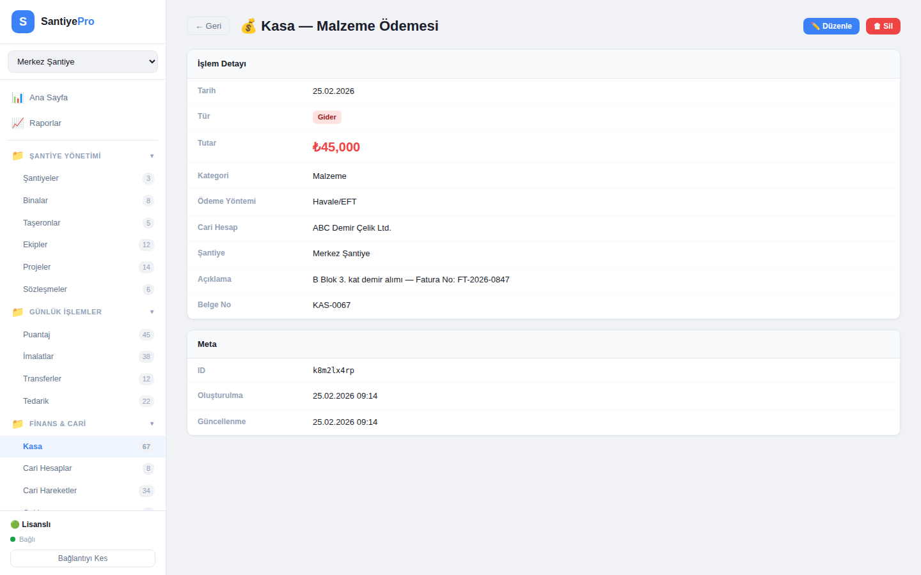
Task: Open the Merkez Şantiye site dropdown
Action: pos(83,62)
